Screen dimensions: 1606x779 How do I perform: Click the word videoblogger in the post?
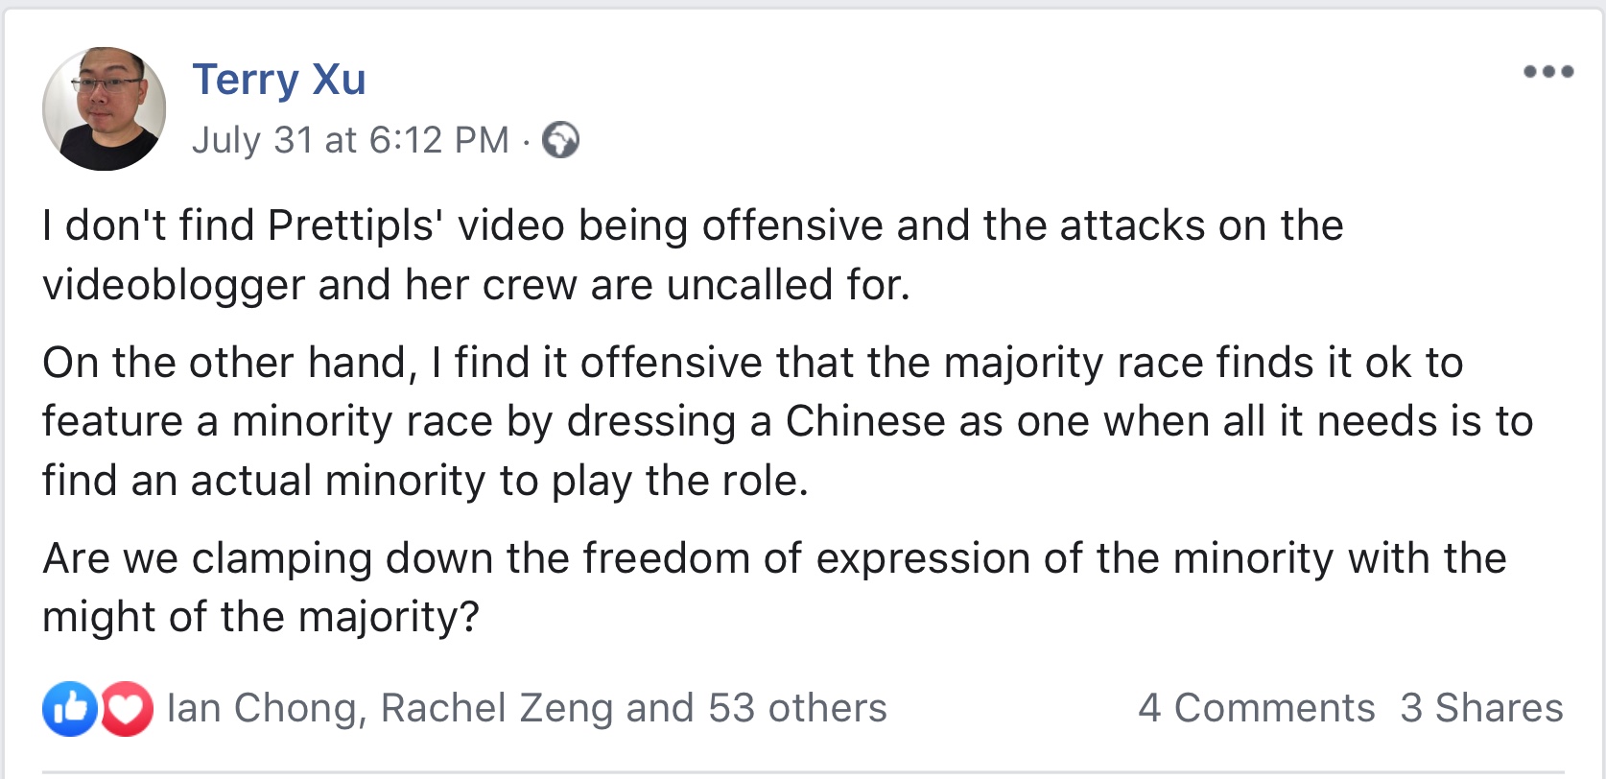tap(173, 285)
